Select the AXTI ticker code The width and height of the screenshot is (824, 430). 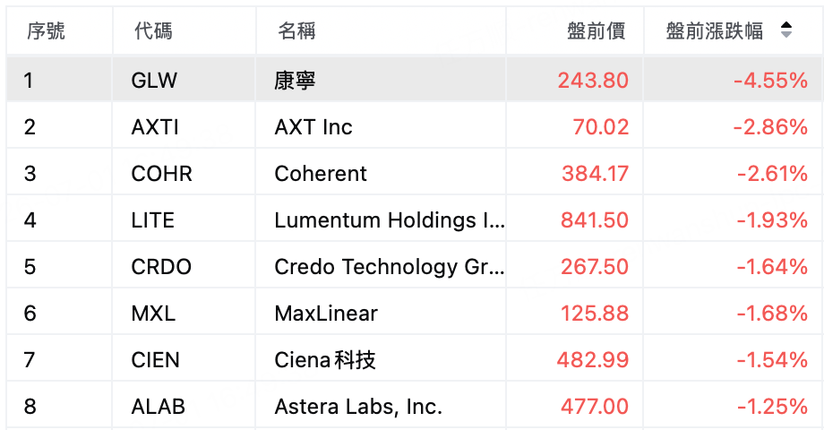(x=155, y=127)
